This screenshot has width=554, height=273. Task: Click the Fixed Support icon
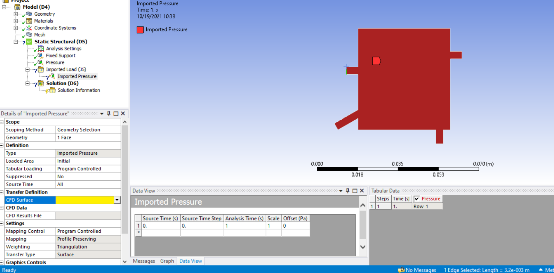tap(40, 56)
